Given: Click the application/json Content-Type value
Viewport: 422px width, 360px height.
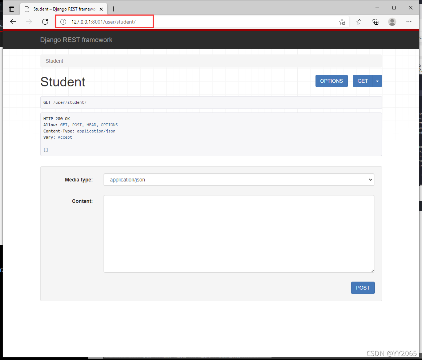Looking at the screenshot, I should pyautogui.click(x=96, y=131).
